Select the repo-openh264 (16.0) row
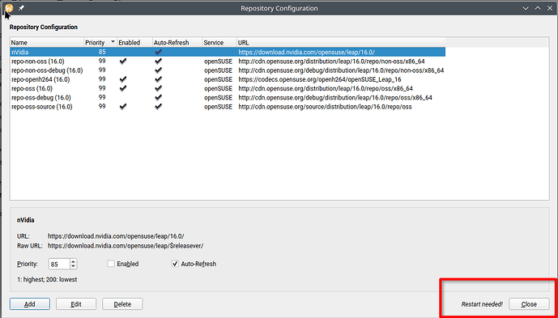 click(228, 79)
